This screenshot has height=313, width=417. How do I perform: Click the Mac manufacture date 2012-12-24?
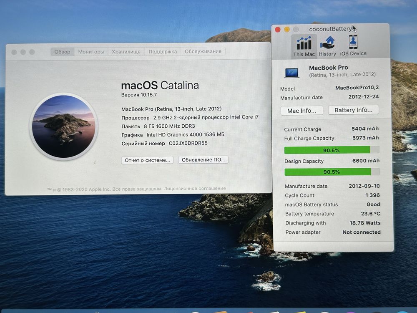click(x=363, y=97)
